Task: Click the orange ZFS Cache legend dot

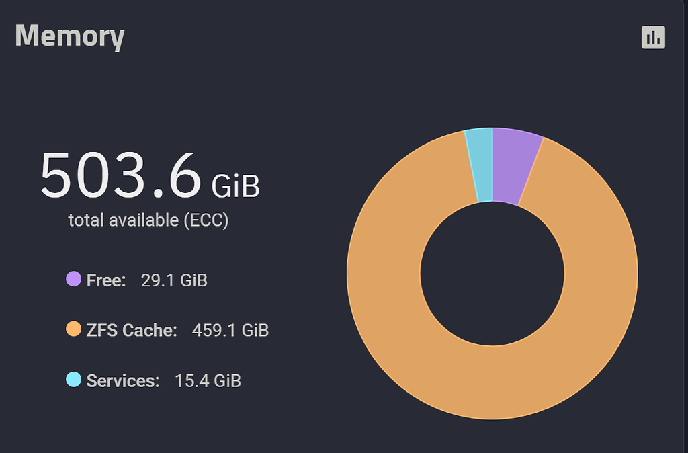Action: pos(74,329)
